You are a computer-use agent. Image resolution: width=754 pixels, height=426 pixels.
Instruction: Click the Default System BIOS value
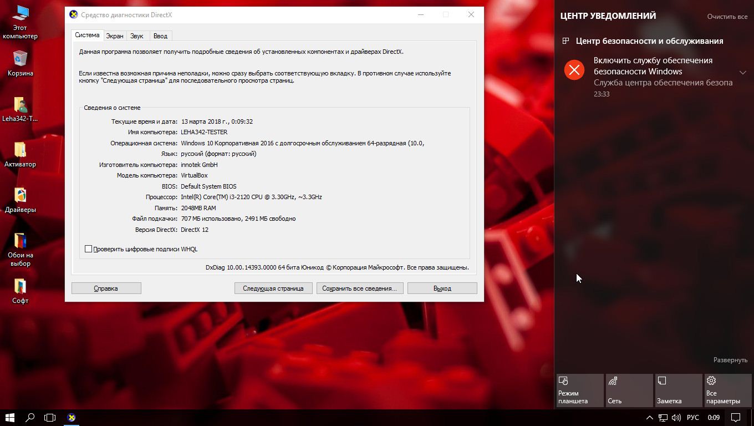tap(208, 186)
